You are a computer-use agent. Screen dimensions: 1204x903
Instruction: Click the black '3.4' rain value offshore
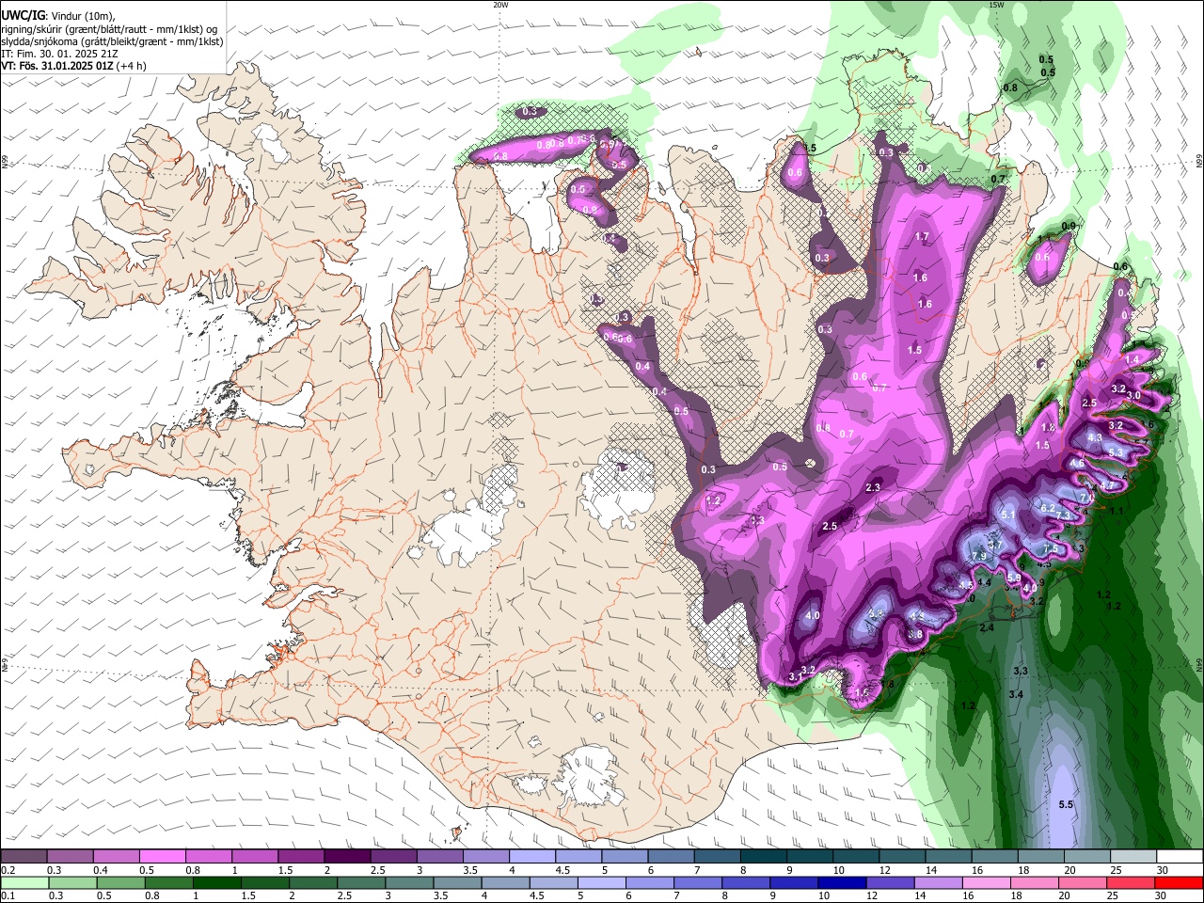1016,694
